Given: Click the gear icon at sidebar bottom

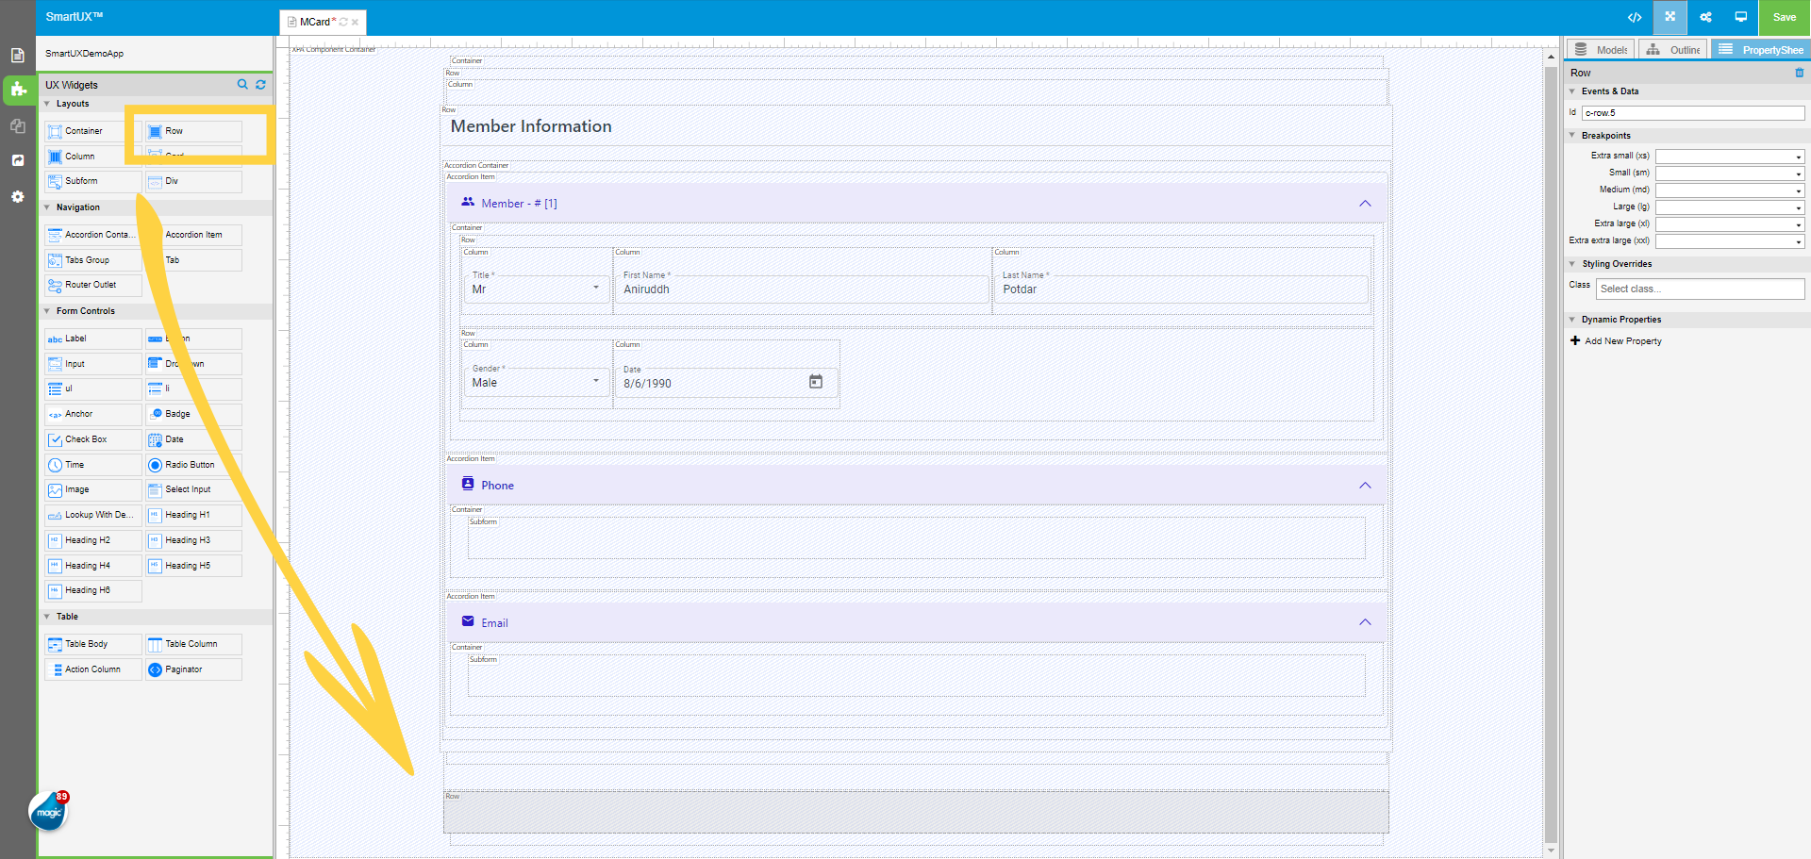Looking at the screenshot, I should 17,197.
